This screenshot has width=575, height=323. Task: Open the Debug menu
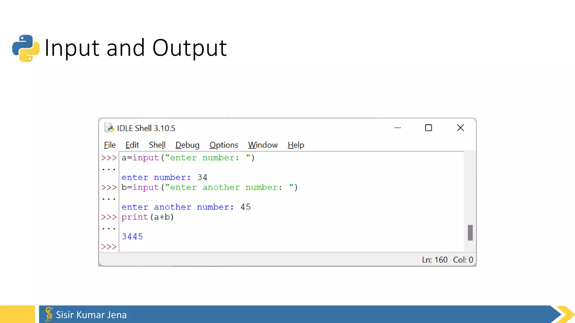pos(187,145)
